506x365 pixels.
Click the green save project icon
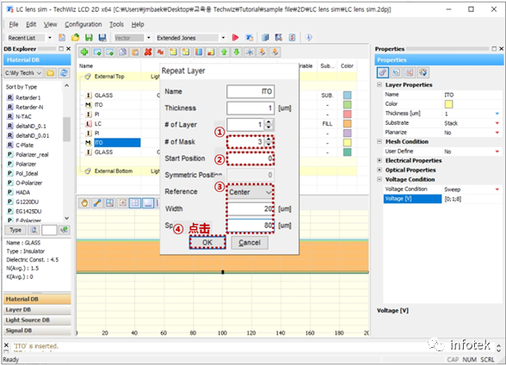[x=89, y=37]
